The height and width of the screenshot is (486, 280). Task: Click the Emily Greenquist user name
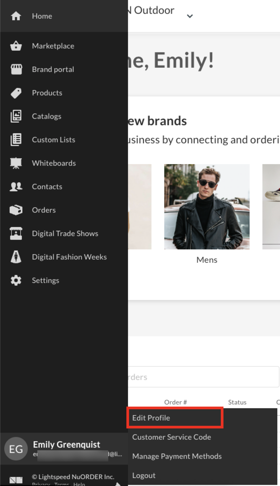point(66,444)
